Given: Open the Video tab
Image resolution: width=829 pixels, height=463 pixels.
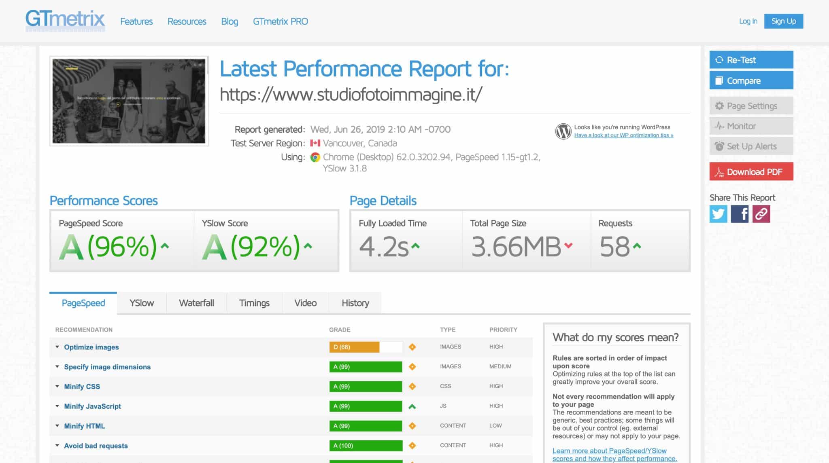Looking at the screenshot, I should [x=306, y=303].
